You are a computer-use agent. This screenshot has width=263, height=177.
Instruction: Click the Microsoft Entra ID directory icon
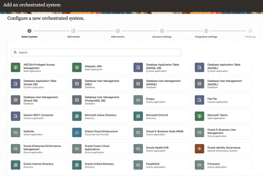tap(138, 116)
